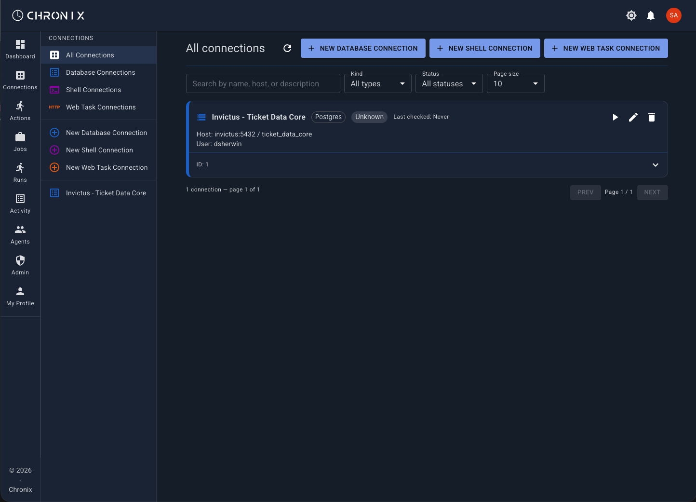Expand the Invictus connection details chevron

(x=655, y=165)
